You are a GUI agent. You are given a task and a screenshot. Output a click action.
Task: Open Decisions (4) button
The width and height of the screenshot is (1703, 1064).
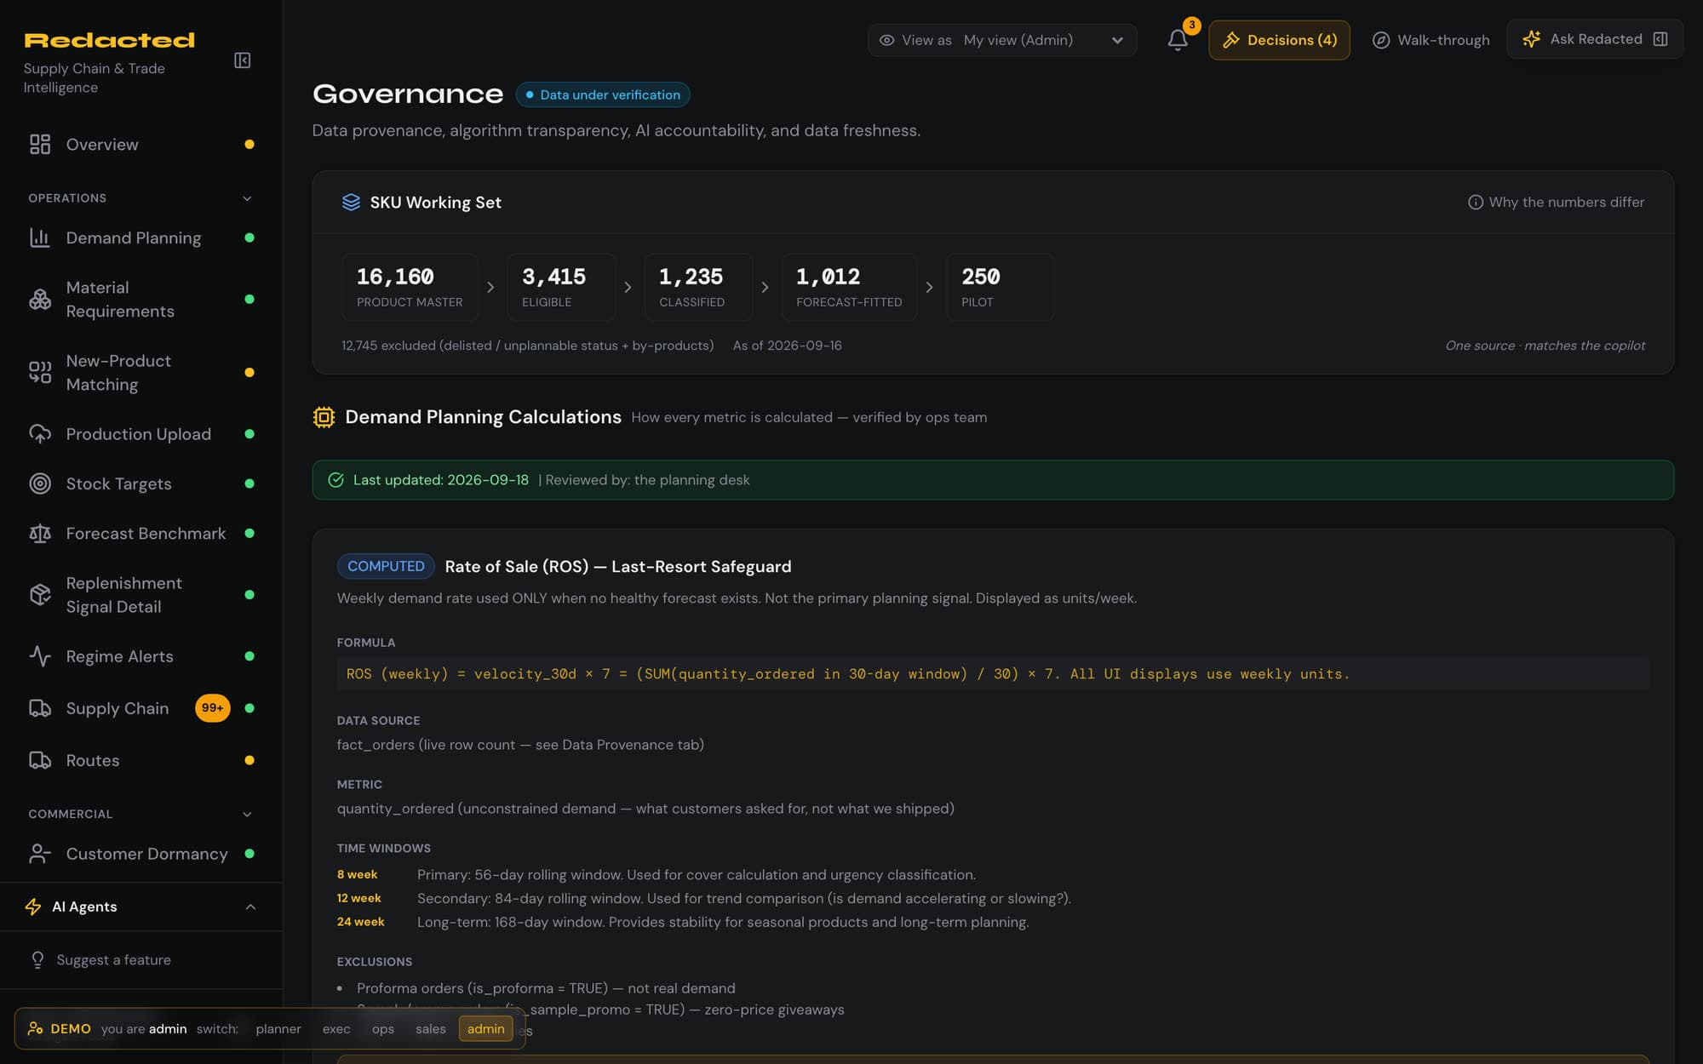[x=1279, y=40]
